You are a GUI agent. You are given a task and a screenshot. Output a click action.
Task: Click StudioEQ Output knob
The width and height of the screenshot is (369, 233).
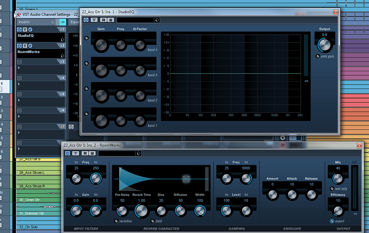pos(325,45)
